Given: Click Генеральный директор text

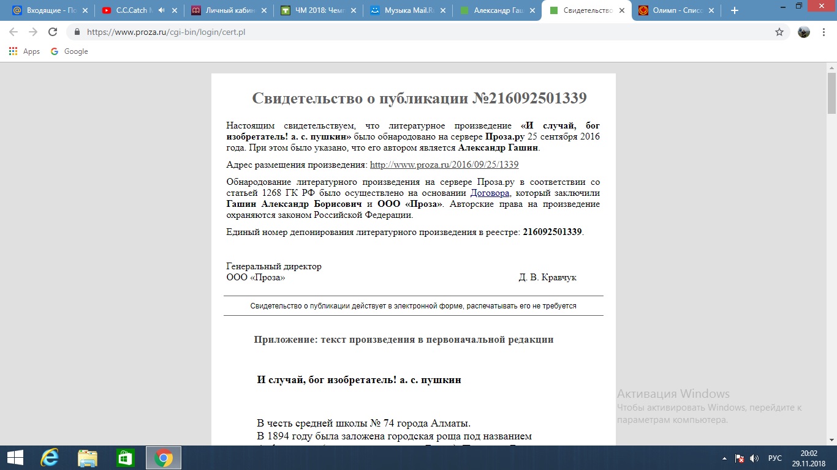Looking at the screenshot, I should point(274,266).
